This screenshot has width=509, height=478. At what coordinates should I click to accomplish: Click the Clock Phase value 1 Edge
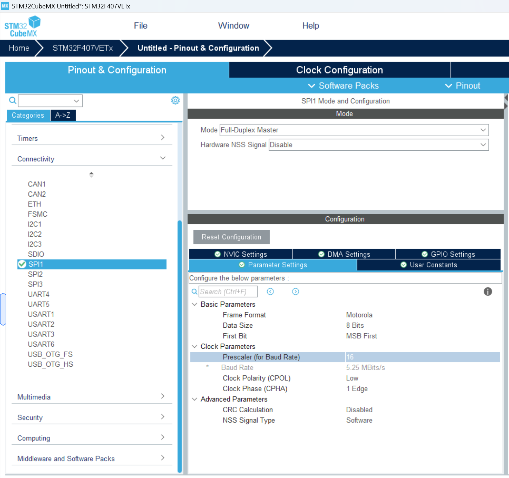coord(357,388)
